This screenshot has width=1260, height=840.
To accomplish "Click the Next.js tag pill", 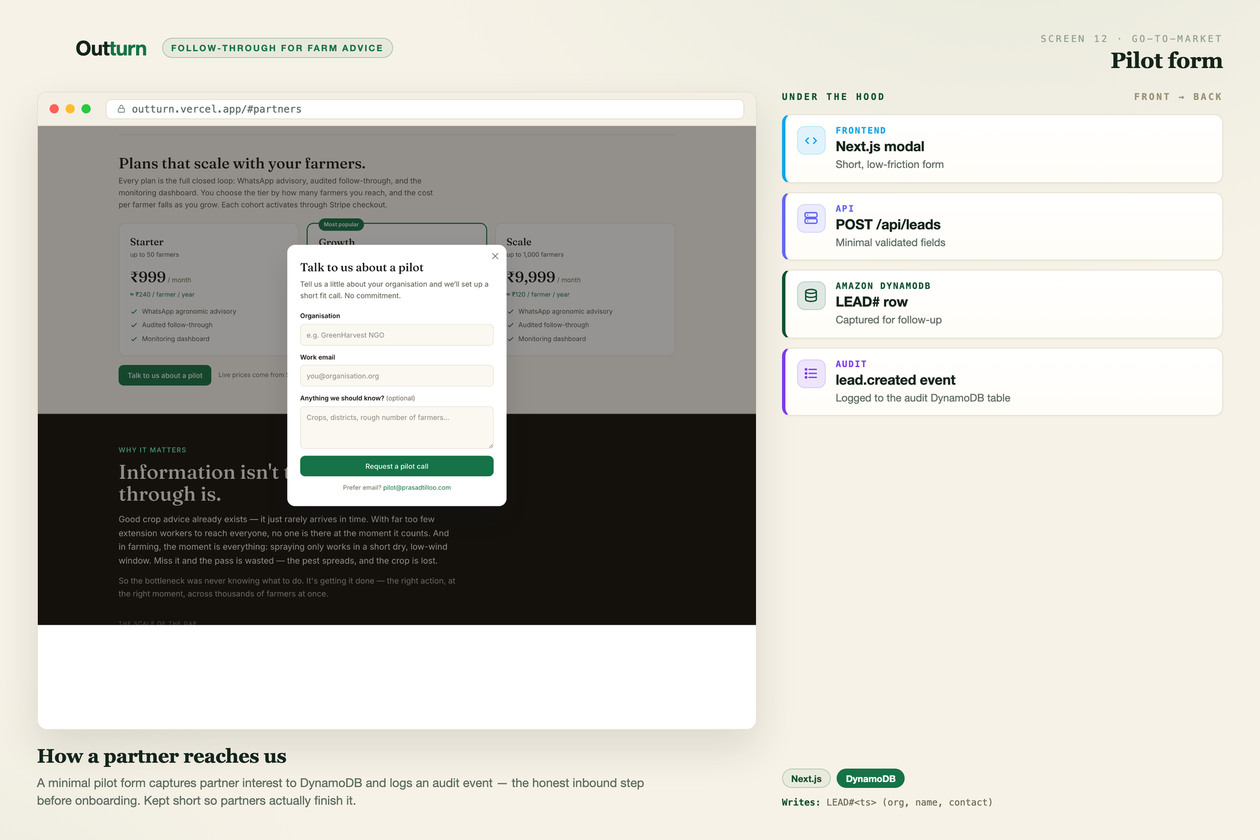I will [x=806, y=779].
